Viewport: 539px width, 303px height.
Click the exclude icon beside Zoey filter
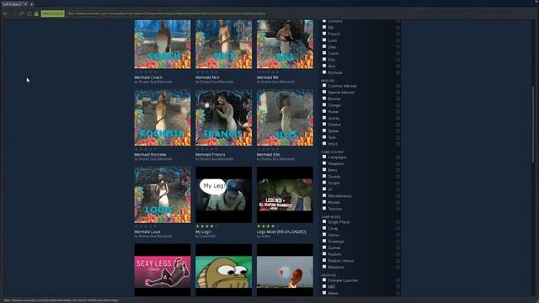(398, 47)
